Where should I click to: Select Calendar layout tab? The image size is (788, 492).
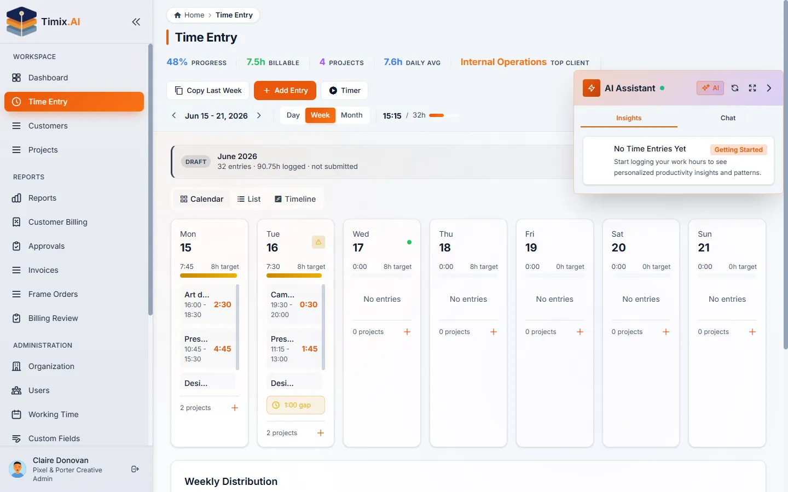click(x=202, y=199)
